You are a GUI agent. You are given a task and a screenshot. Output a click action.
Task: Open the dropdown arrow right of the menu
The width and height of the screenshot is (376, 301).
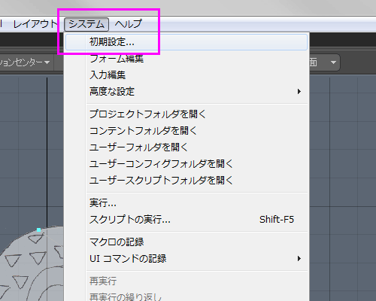click(333, 62)
